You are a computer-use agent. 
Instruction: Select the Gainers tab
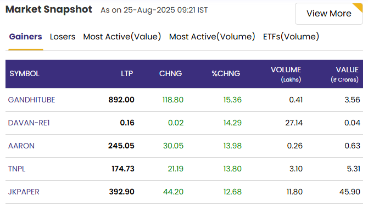click(26, 37)
